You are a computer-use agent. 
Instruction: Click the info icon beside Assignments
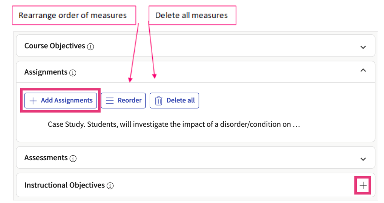point(73,73)
